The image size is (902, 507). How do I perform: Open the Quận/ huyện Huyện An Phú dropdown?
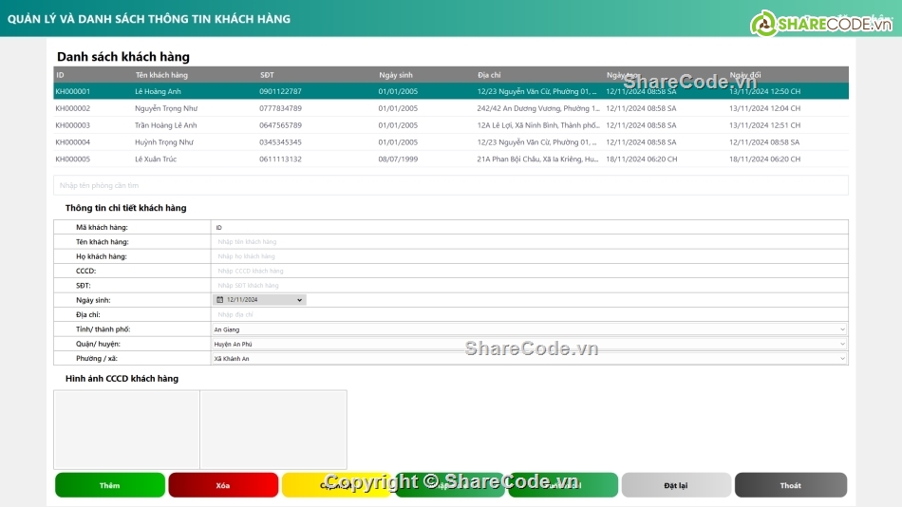529,344
